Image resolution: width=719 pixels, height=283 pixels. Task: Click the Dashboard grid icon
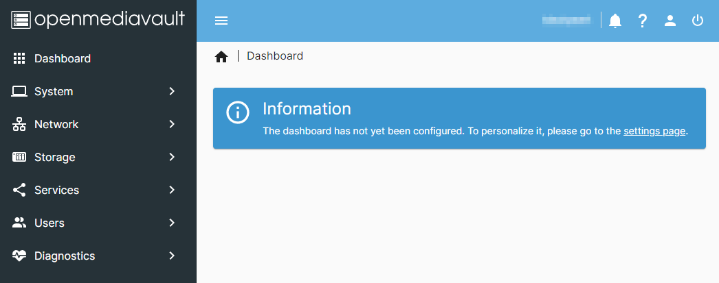[x=19, y=58]
